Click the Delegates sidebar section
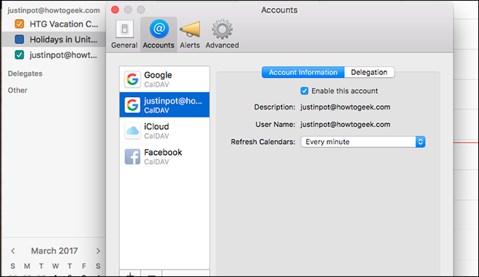Viewport: 479px width, 277px height. coord(25,73)
